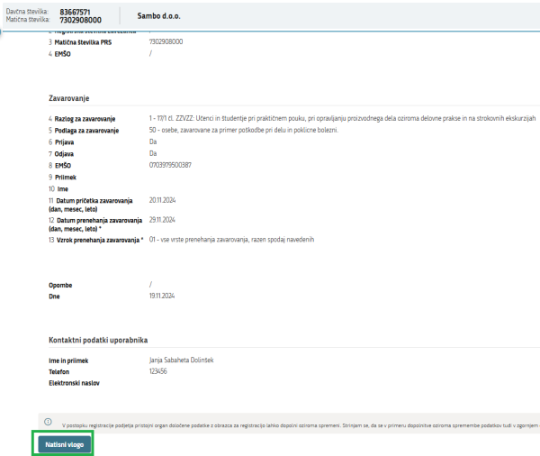Click the Zavarovanje section heading
The height and width of the screenshot is (456, 540).
(x=76, y=97)
